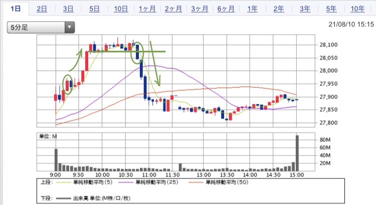The image size is (376, 205).
Task: Open the 5日 period tab
Action: (94, 9)
